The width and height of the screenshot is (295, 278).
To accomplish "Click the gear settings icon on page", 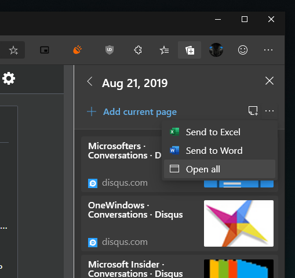I will click(x=9, y=78).
